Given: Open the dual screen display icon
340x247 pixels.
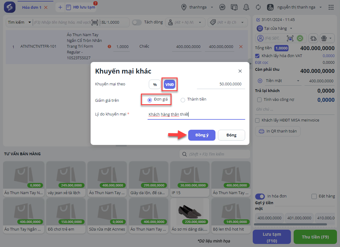Looking at the screenshot, I should pyautogui.click(x=234, y=7).
